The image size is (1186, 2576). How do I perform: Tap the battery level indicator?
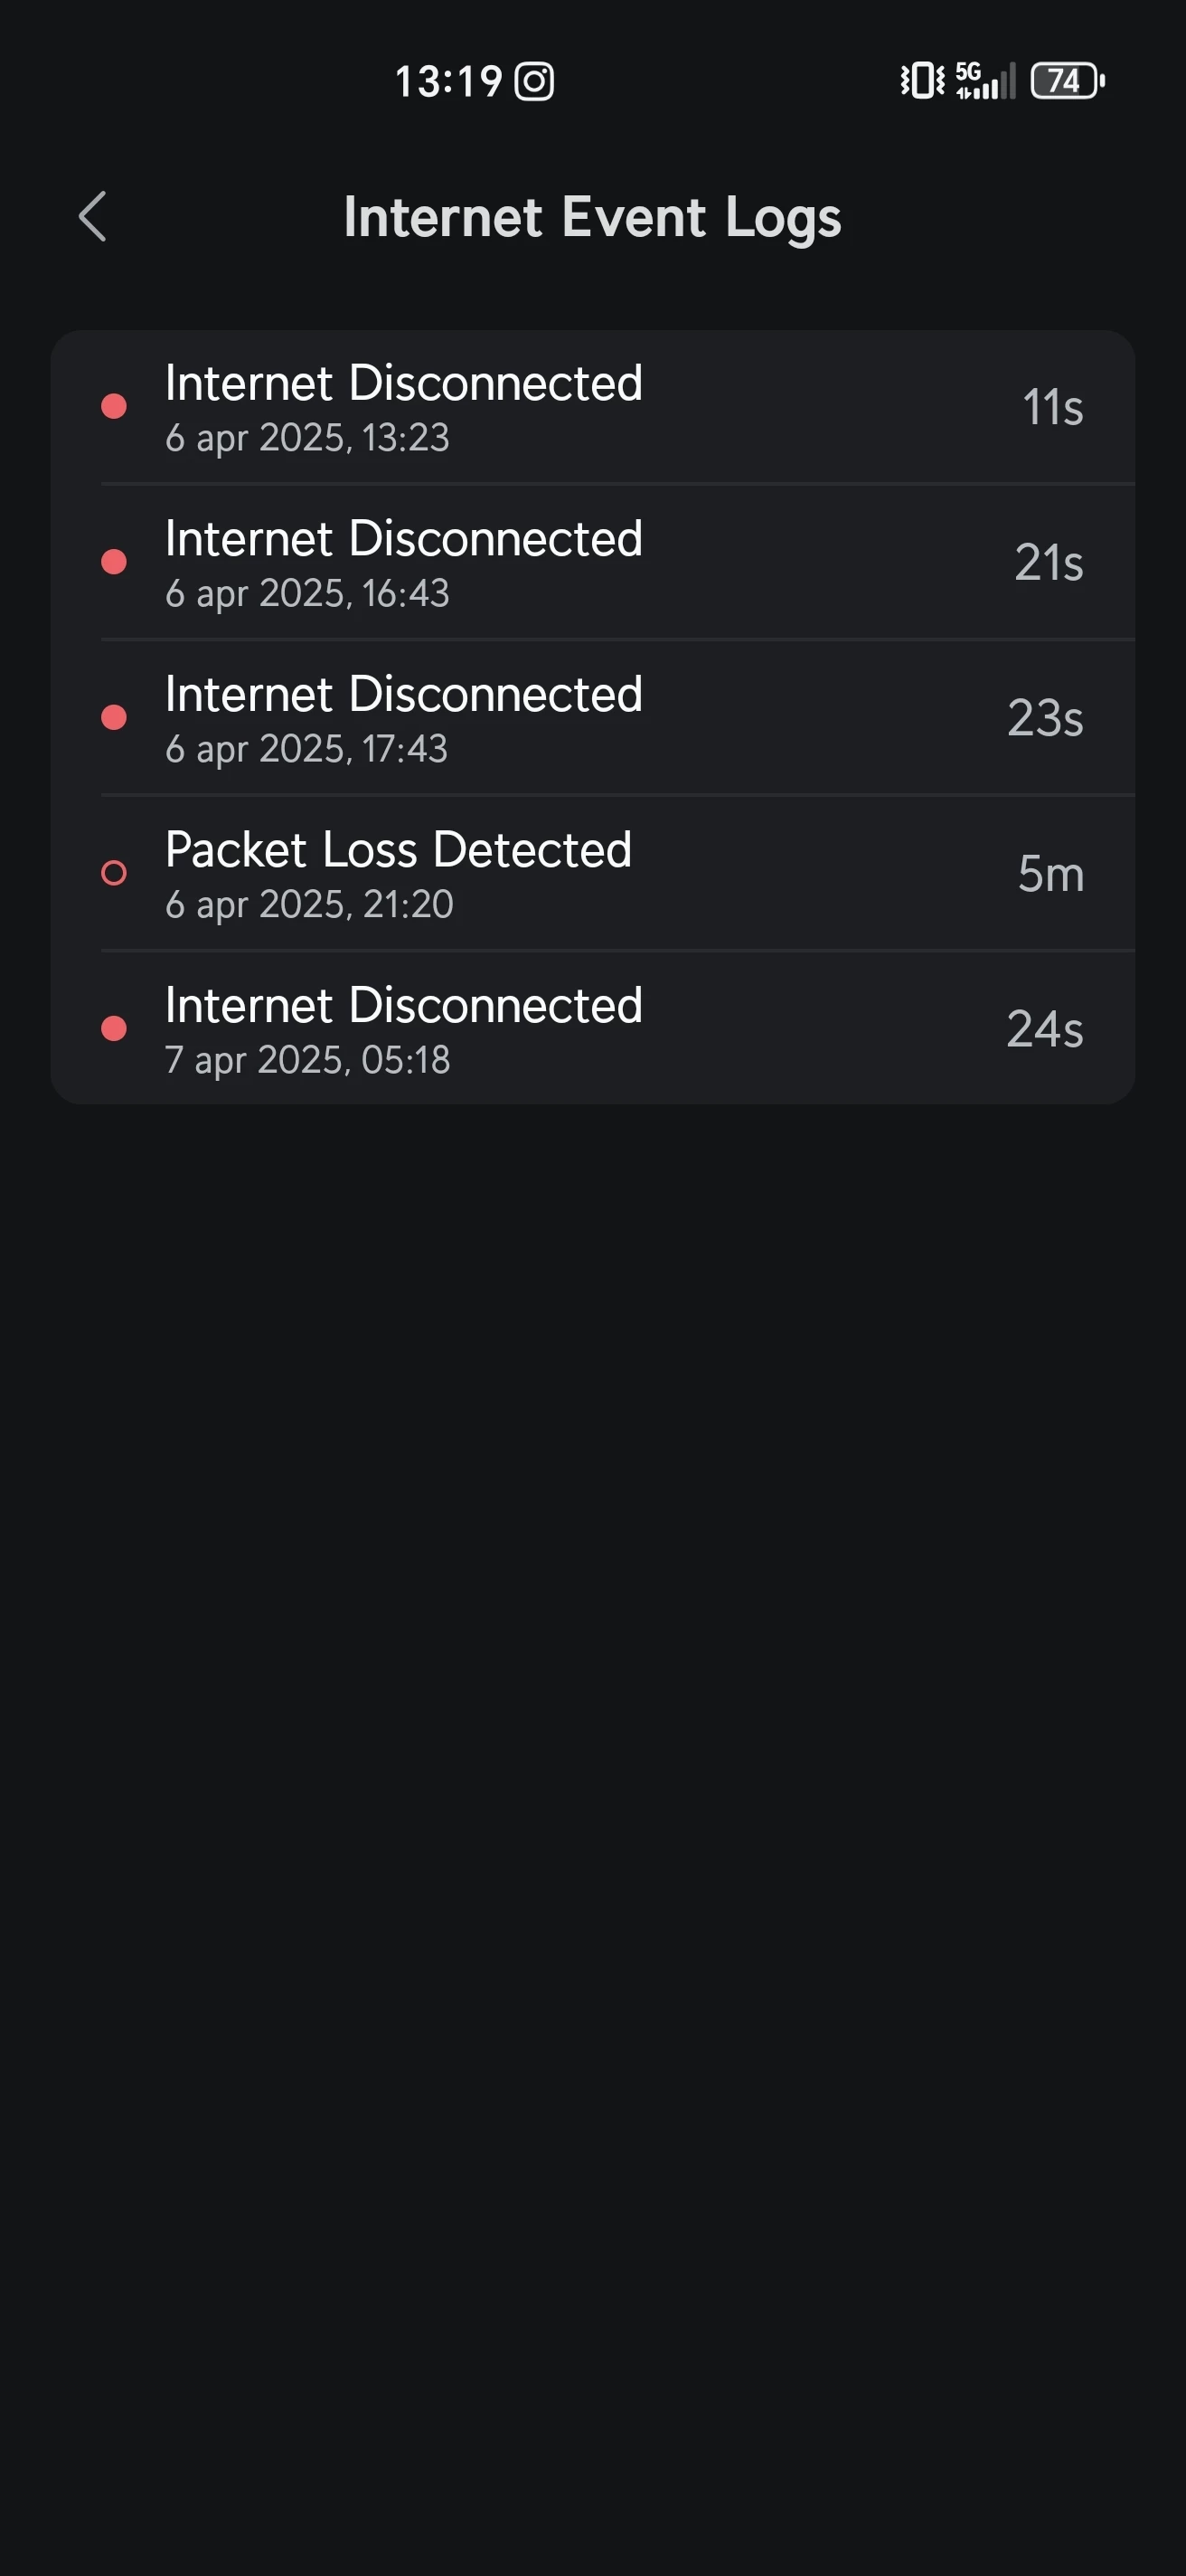[1067, 81]
